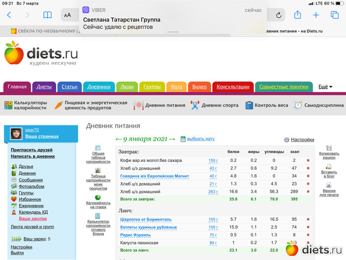Open Safari bookmarks book icon
346x260 pixels.
pyautogui.click(x=47, y=15)
